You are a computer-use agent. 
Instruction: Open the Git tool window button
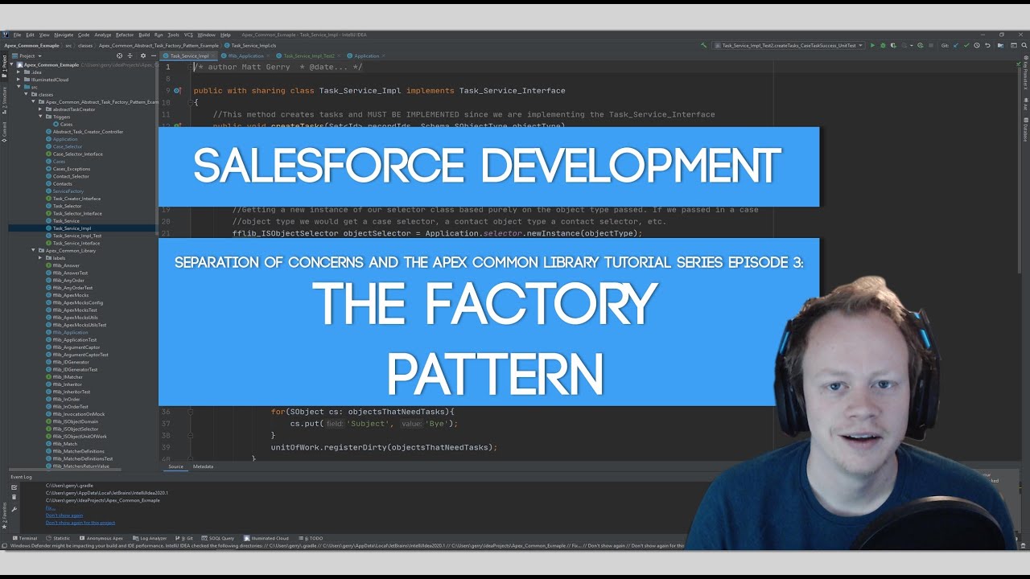point(186,538)
